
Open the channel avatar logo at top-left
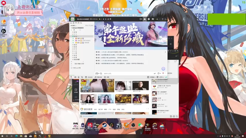click(x=73, y=19)
